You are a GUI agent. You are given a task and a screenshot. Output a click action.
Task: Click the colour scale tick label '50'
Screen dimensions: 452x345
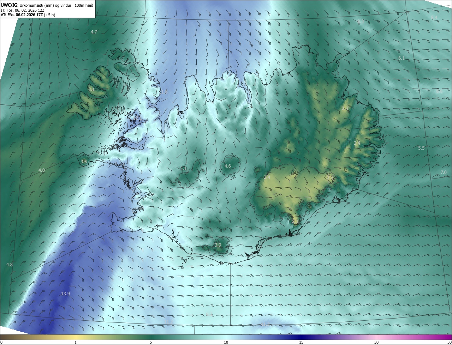pos(449,342)
